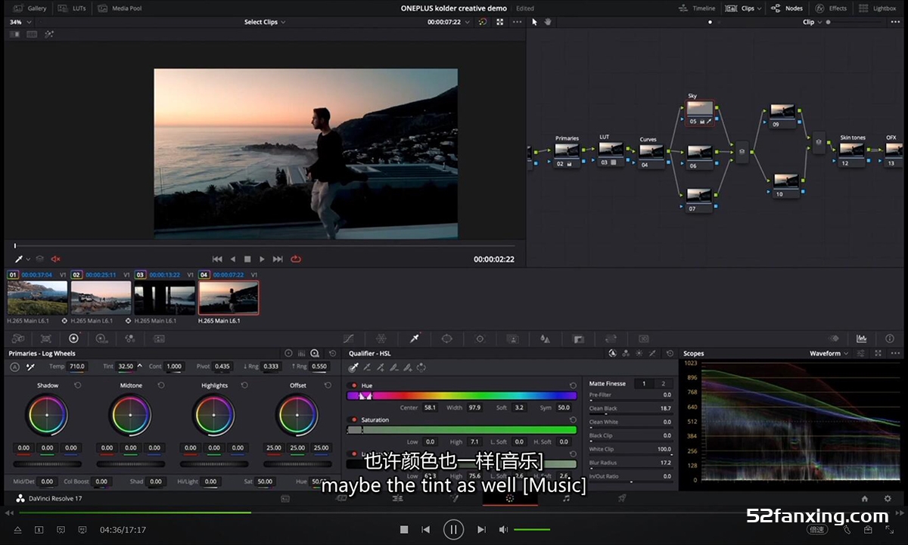This screenshot has width=908, height=545.
Task: Select clip 01 thumbnail
Action: click(37, 298)
